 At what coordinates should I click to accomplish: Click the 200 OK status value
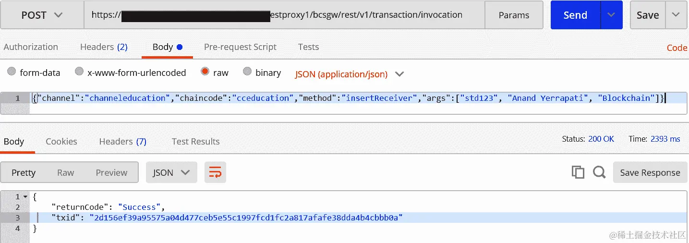coord(601,139)
